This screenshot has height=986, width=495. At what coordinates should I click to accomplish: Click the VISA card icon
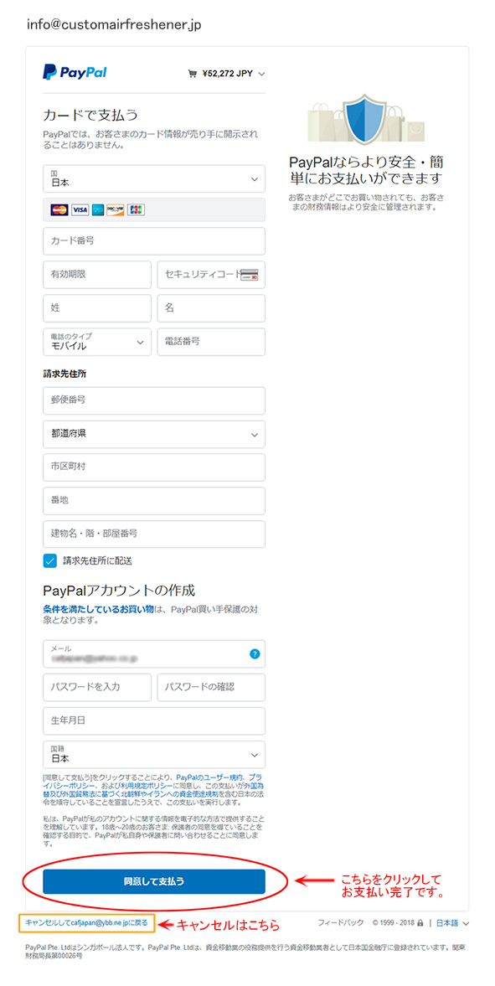(80, 209)
